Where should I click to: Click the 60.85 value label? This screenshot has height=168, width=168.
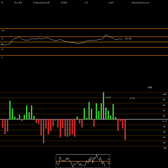click(x=108, y=97)
